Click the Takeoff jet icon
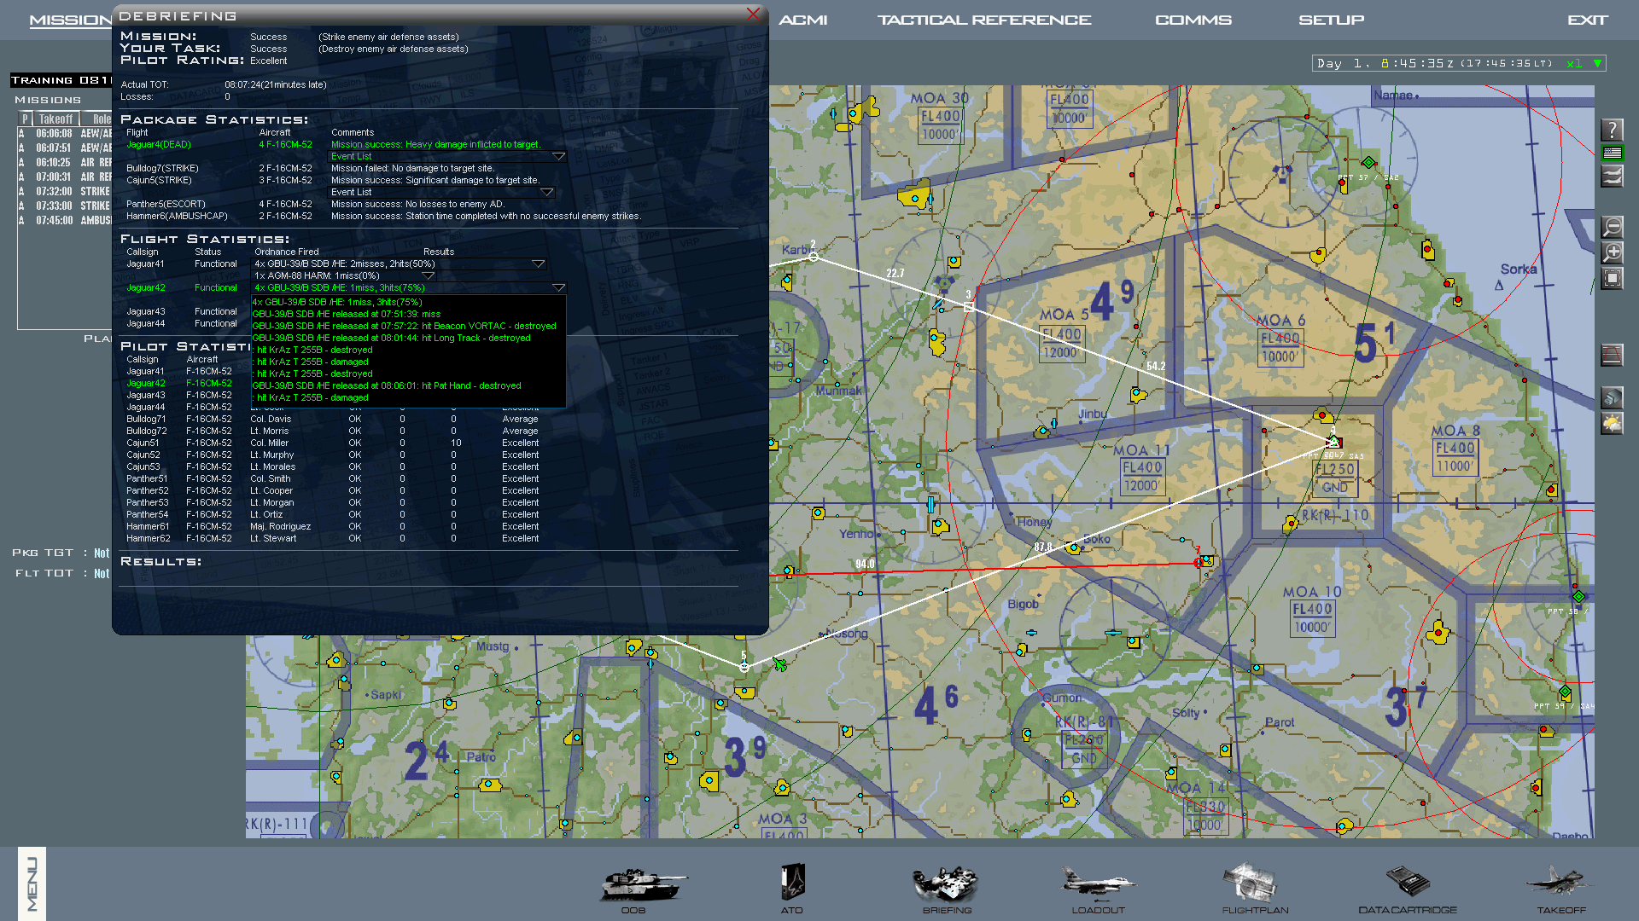 coord(1559,882)
